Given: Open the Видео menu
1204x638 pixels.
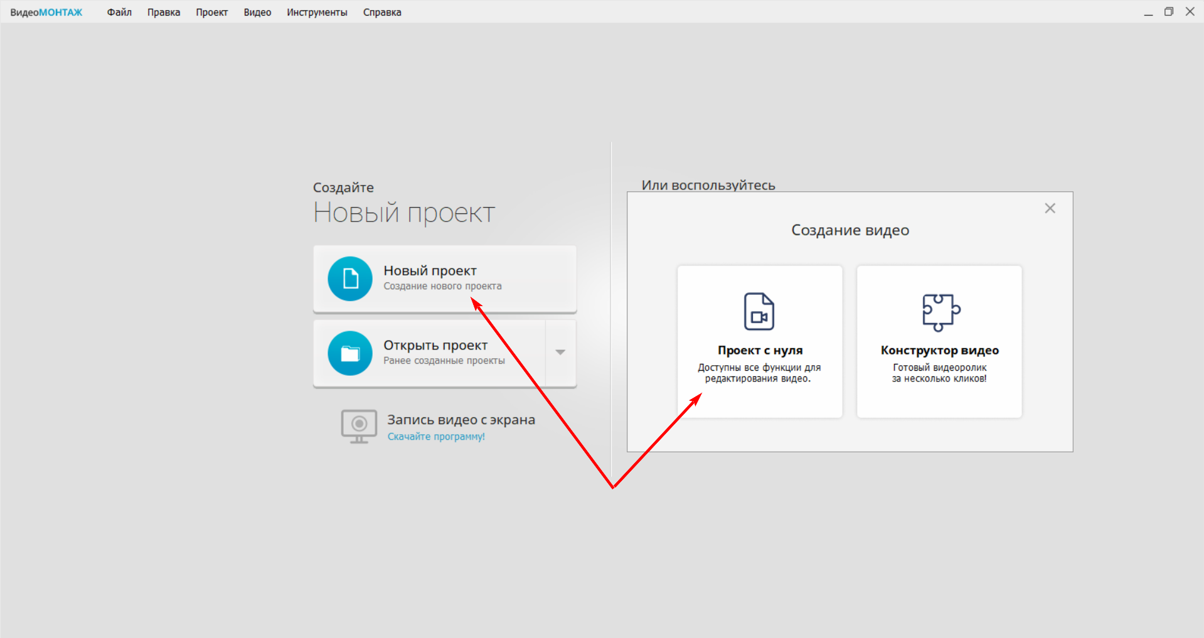Looking at the screenshot, I should pyautogui.click(x=257, y=12).
